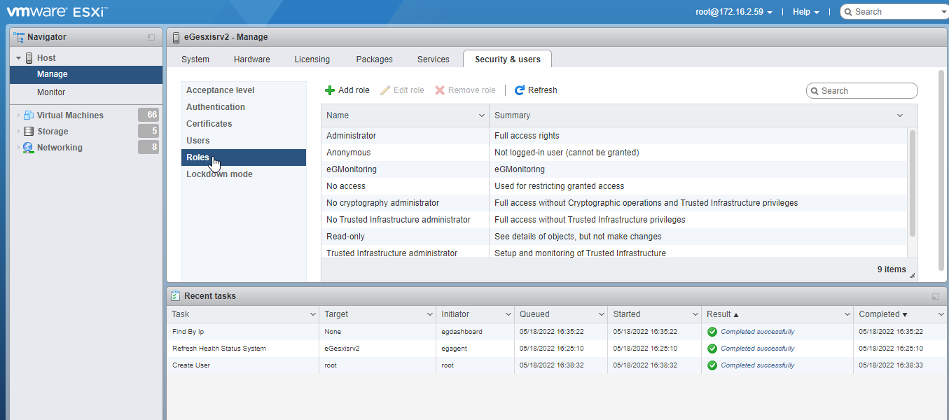
Task: Open the Lockdown mode section
Action: [x=244, y=174]
